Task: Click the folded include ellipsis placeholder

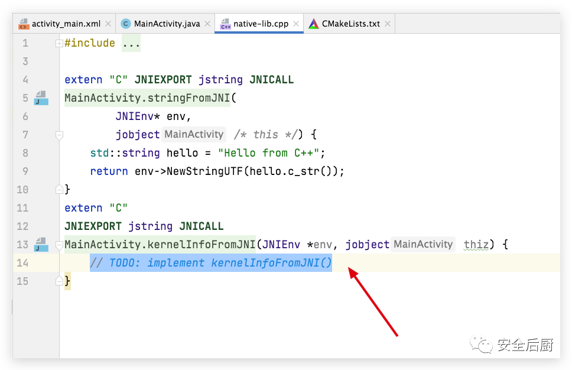Action: click(131, 43)
